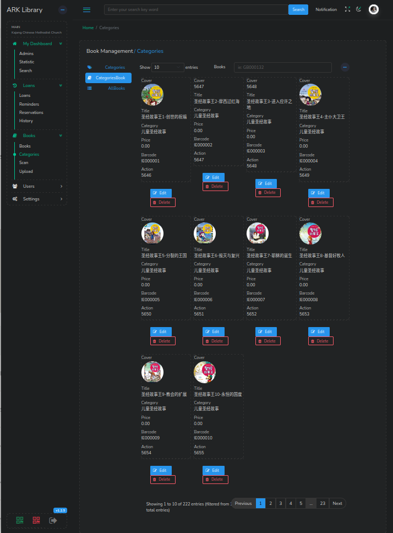Open the user profile avatar
The image size is (393, 533).
click(374, 9)
